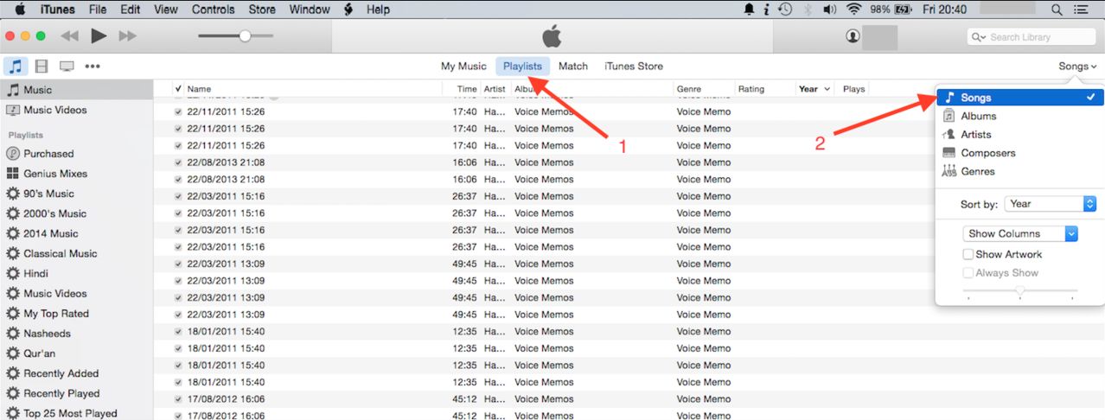Sort by the Plays column header

(853, 89)
